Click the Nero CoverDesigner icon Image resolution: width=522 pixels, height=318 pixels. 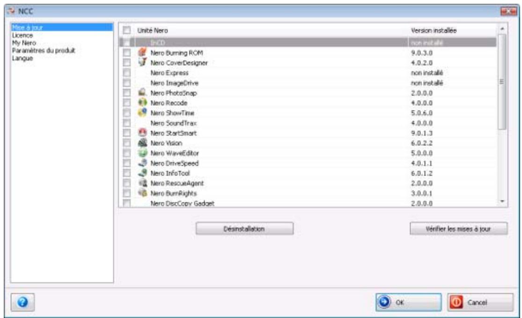point(142,62)
